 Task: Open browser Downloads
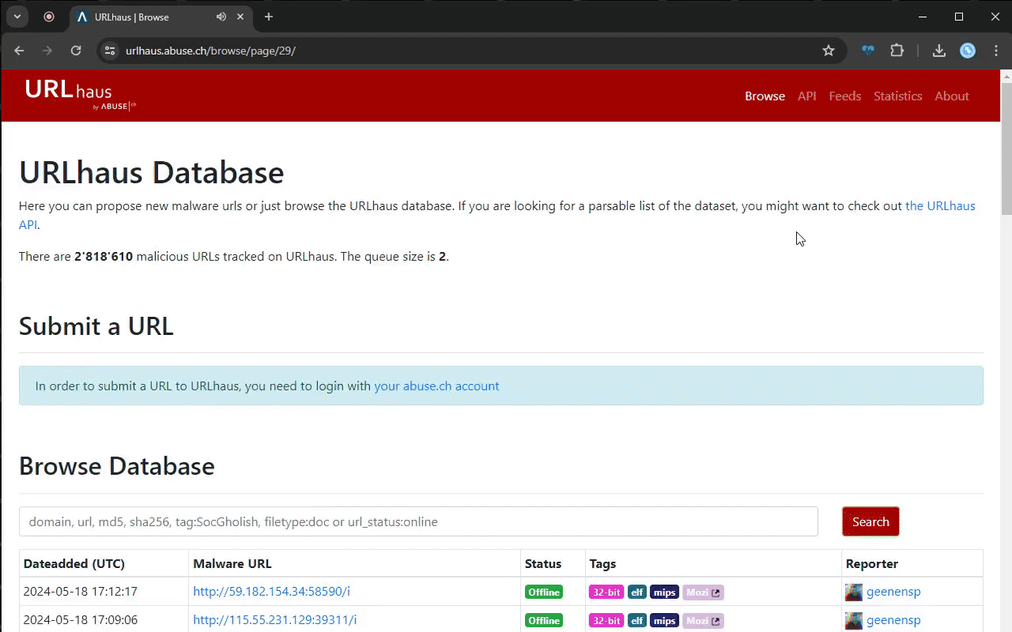point(939,51)
